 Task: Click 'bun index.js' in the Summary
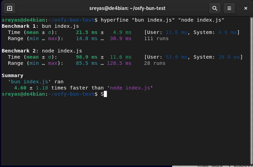(29, 82)
